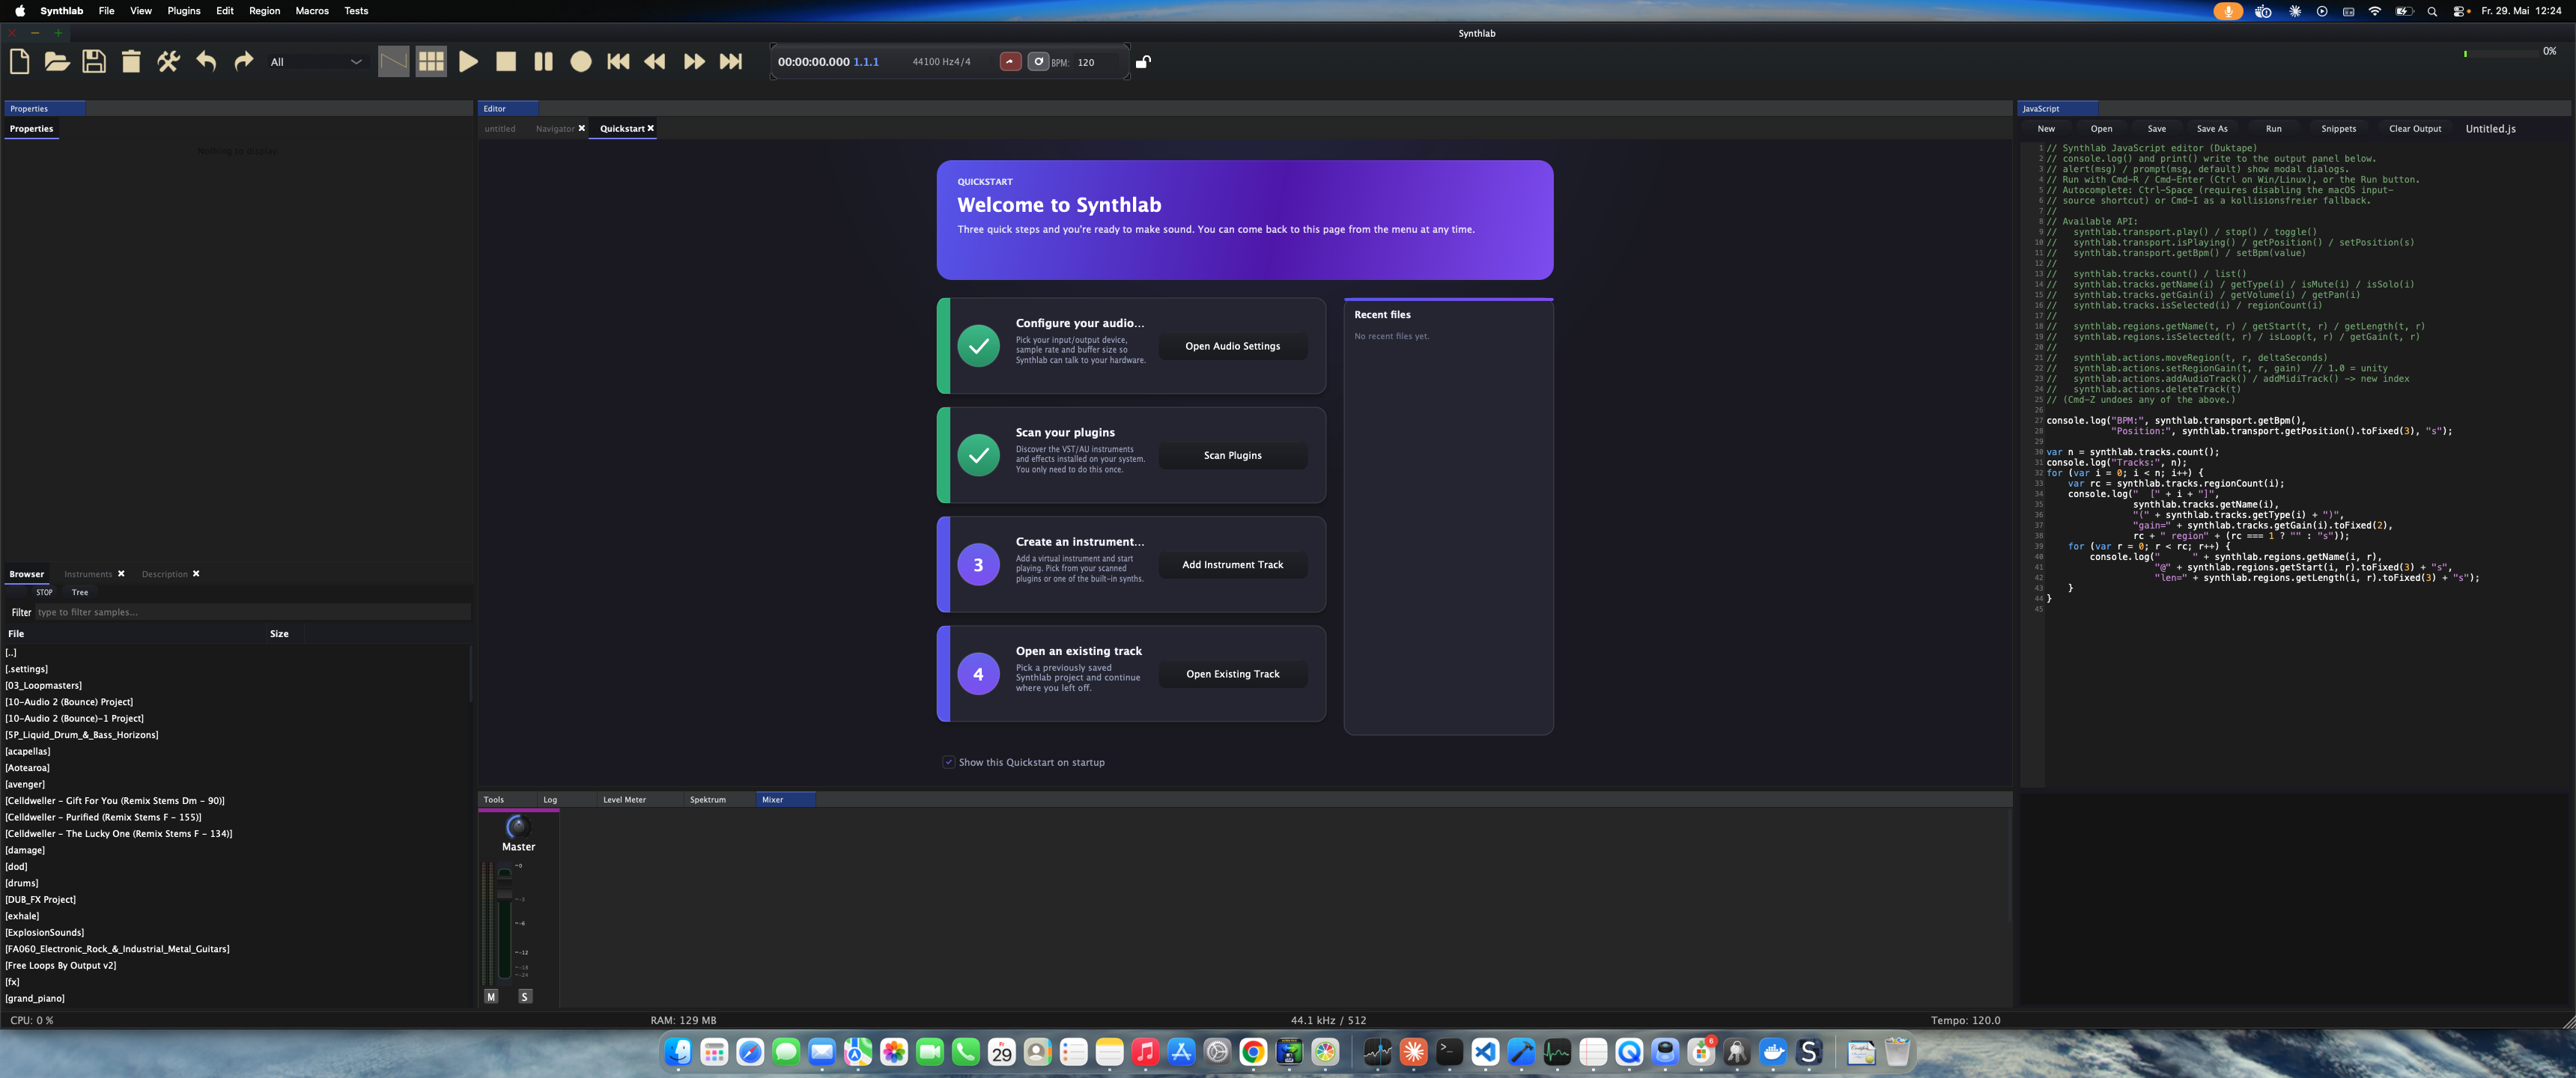Skip to the start of the project
Screen dimensions: 2576x1078
point(618,62)
